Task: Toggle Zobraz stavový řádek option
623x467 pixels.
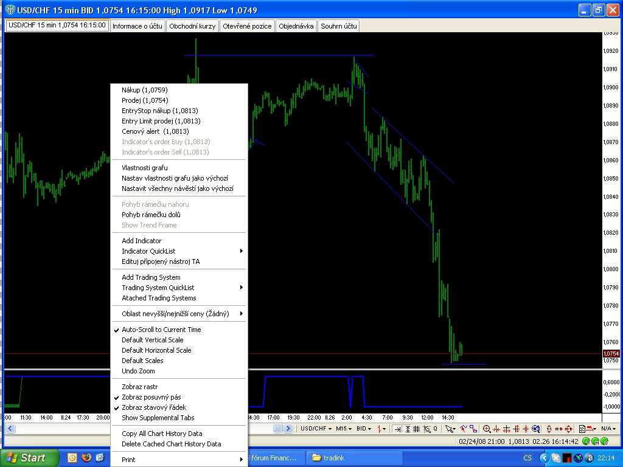Action: coord(154,407)
